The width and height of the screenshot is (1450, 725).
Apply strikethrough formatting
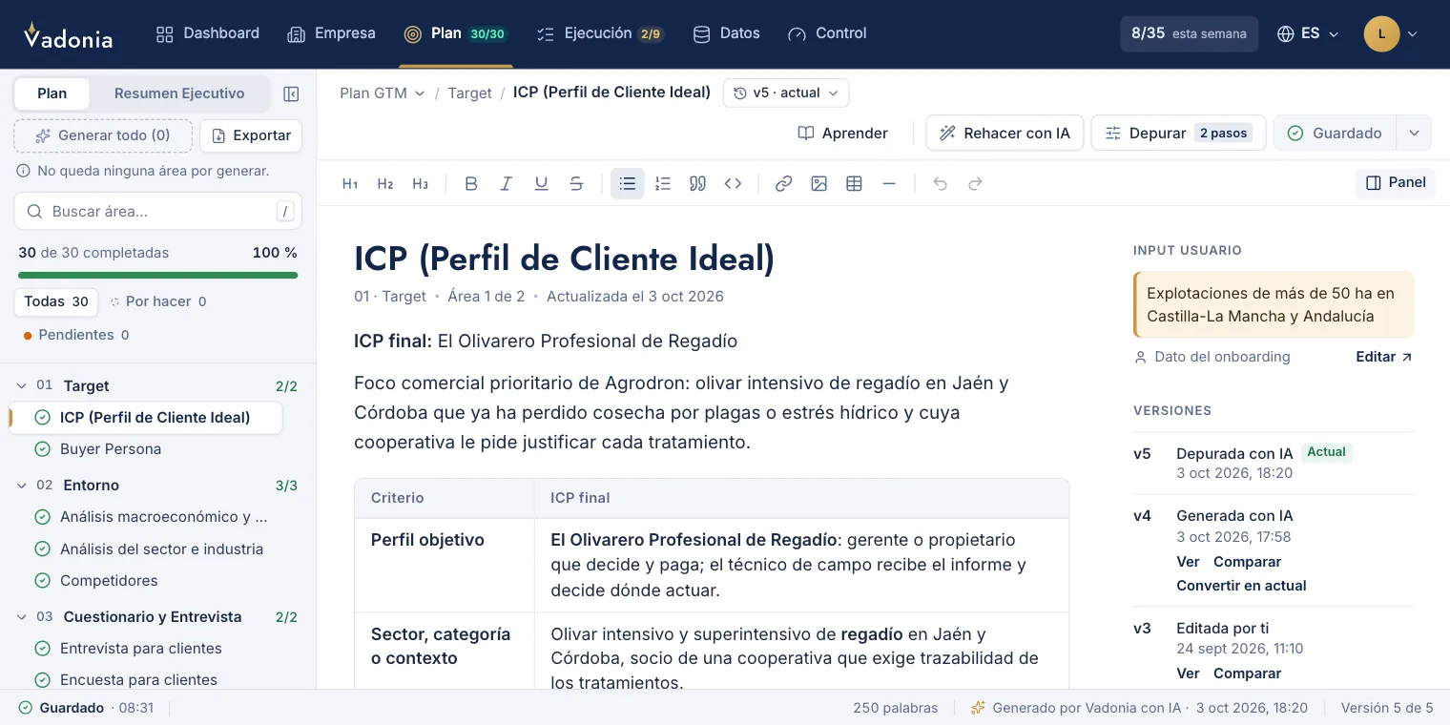point(576,184)
